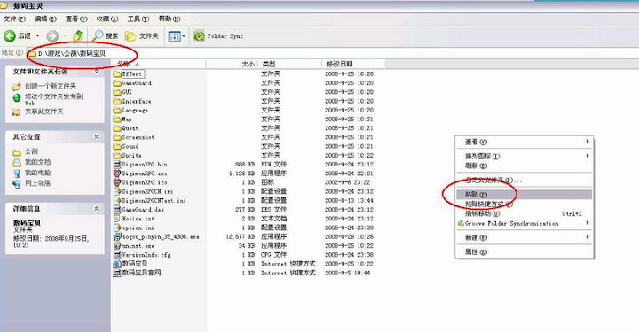Viewport: 639px width, 332px height.
Task: Go to 公测 folder link
Action: point(31,151)
